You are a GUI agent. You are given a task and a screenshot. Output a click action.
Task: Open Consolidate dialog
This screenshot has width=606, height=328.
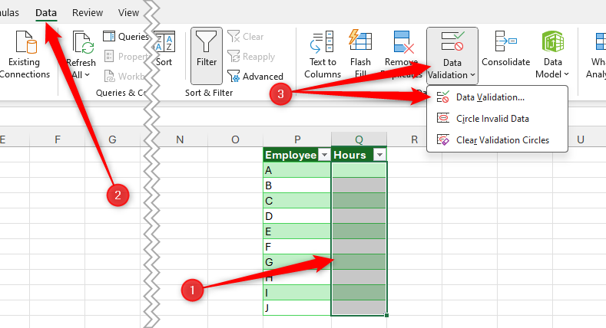tap(505, 49)
